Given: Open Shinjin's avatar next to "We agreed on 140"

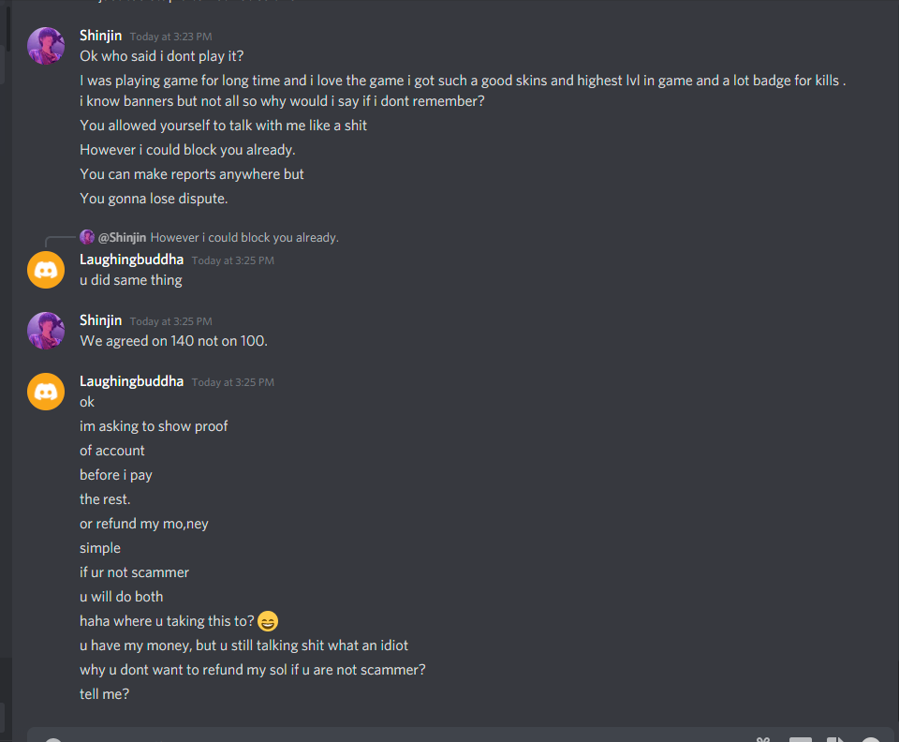Looking at the screenshot, I should pos(46,331).
